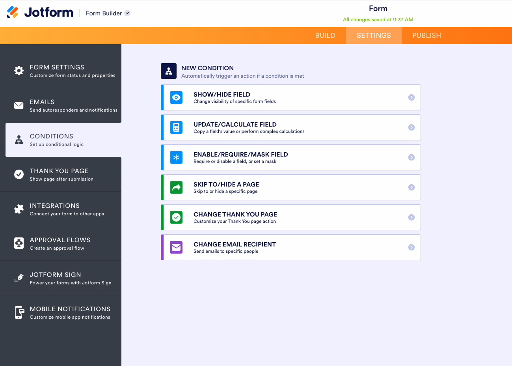Expand the Change Email Recipient row arrow

[x=411, y=247]
